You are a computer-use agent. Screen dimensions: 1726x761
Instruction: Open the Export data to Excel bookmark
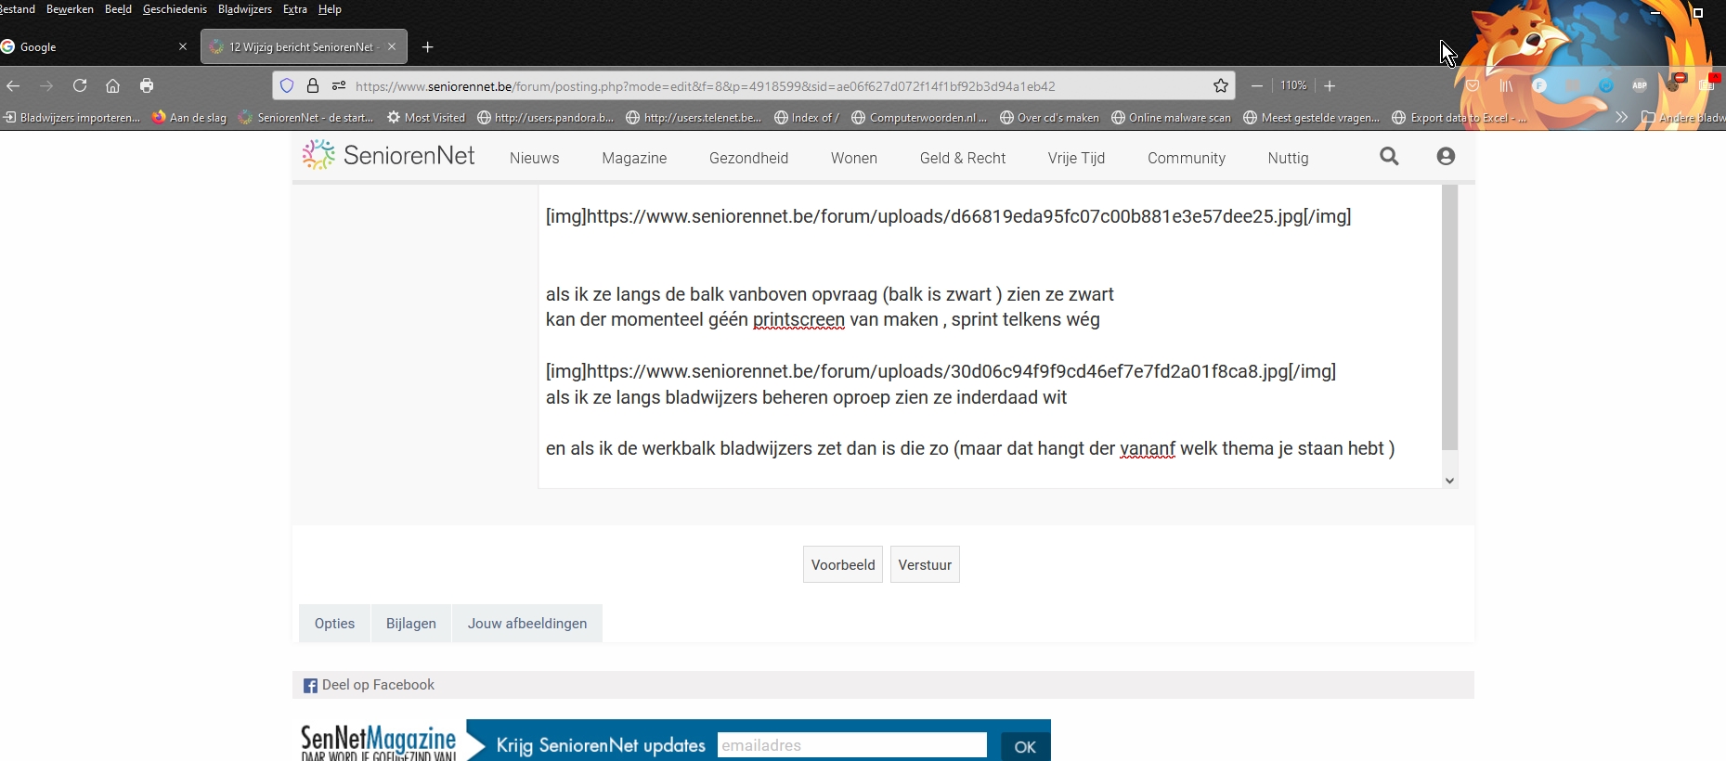point(1460,118)
